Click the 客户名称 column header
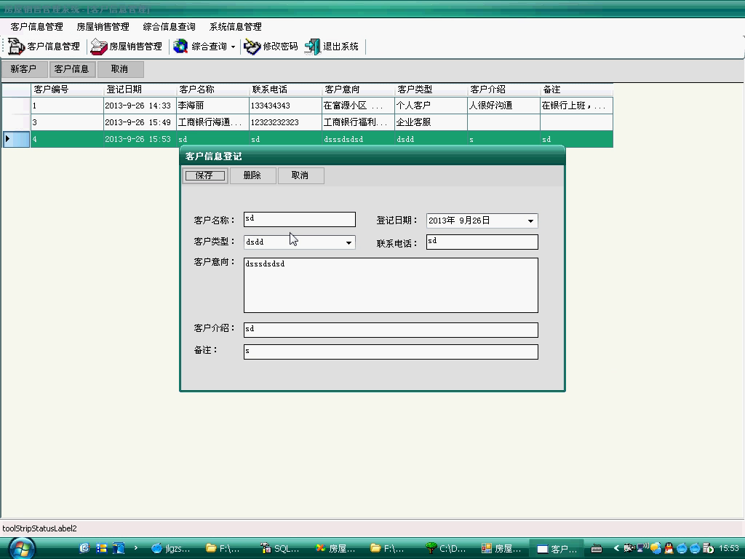Viewport: 745px width, 559px height. click(x=212, y=90)
